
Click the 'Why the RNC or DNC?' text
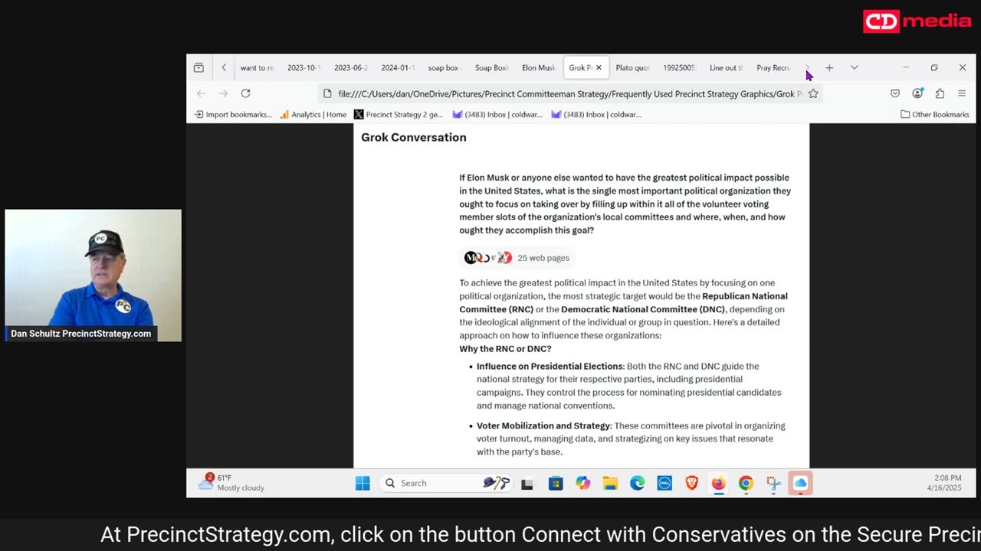(x=505, y=349)
